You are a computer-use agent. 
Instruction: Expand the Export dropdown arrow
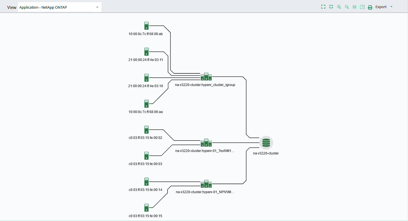pos(391,7)
